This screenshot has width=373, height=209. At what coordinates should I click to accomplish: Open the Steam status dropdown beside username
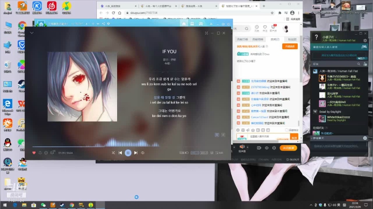point(336,37)
